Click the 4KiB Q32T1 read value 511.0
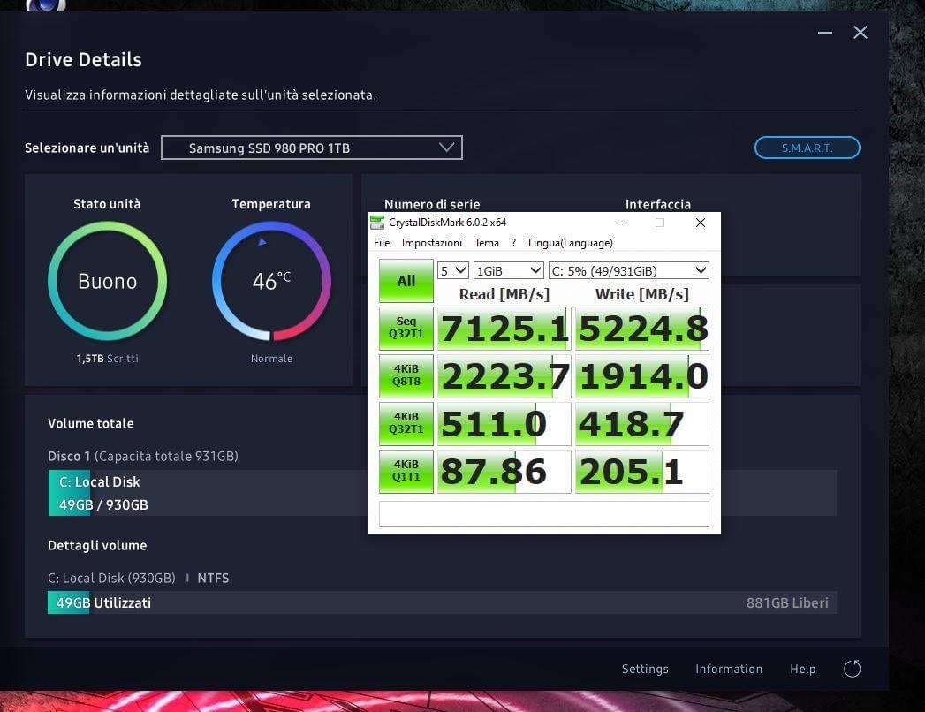The height and width of the screenshot is (712, 925). point(504,424)
